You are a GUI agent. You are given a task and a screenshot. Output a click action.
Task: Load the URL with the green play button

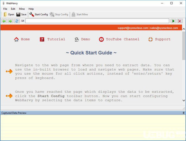click(x=173, y=21)
